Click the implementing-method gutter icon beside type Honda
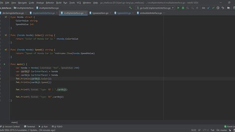Viewport: 235px width, 132px height. (x=6, y=17)
